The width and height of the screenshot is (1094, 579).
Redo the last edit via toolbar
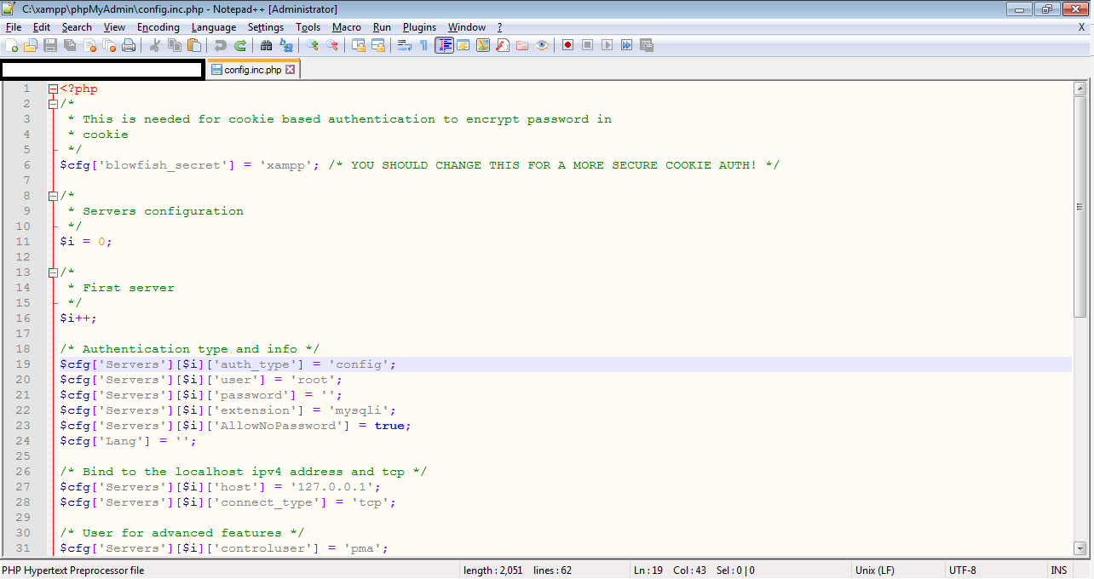(x=239, y=45)
